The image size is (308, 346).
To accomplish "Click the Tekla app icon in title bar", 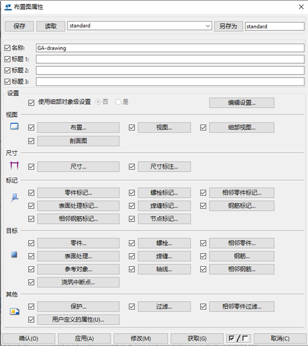I will pyautogui.click(x=8, y=7).
